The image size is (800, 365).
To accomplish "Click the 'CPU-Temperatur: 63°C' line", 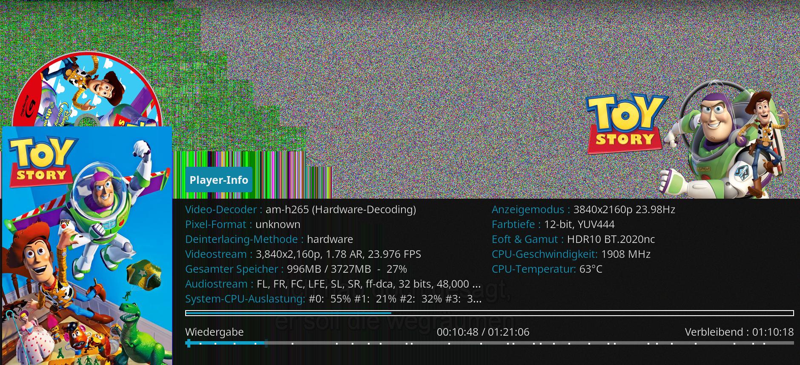I will click(x=547, y=269).
